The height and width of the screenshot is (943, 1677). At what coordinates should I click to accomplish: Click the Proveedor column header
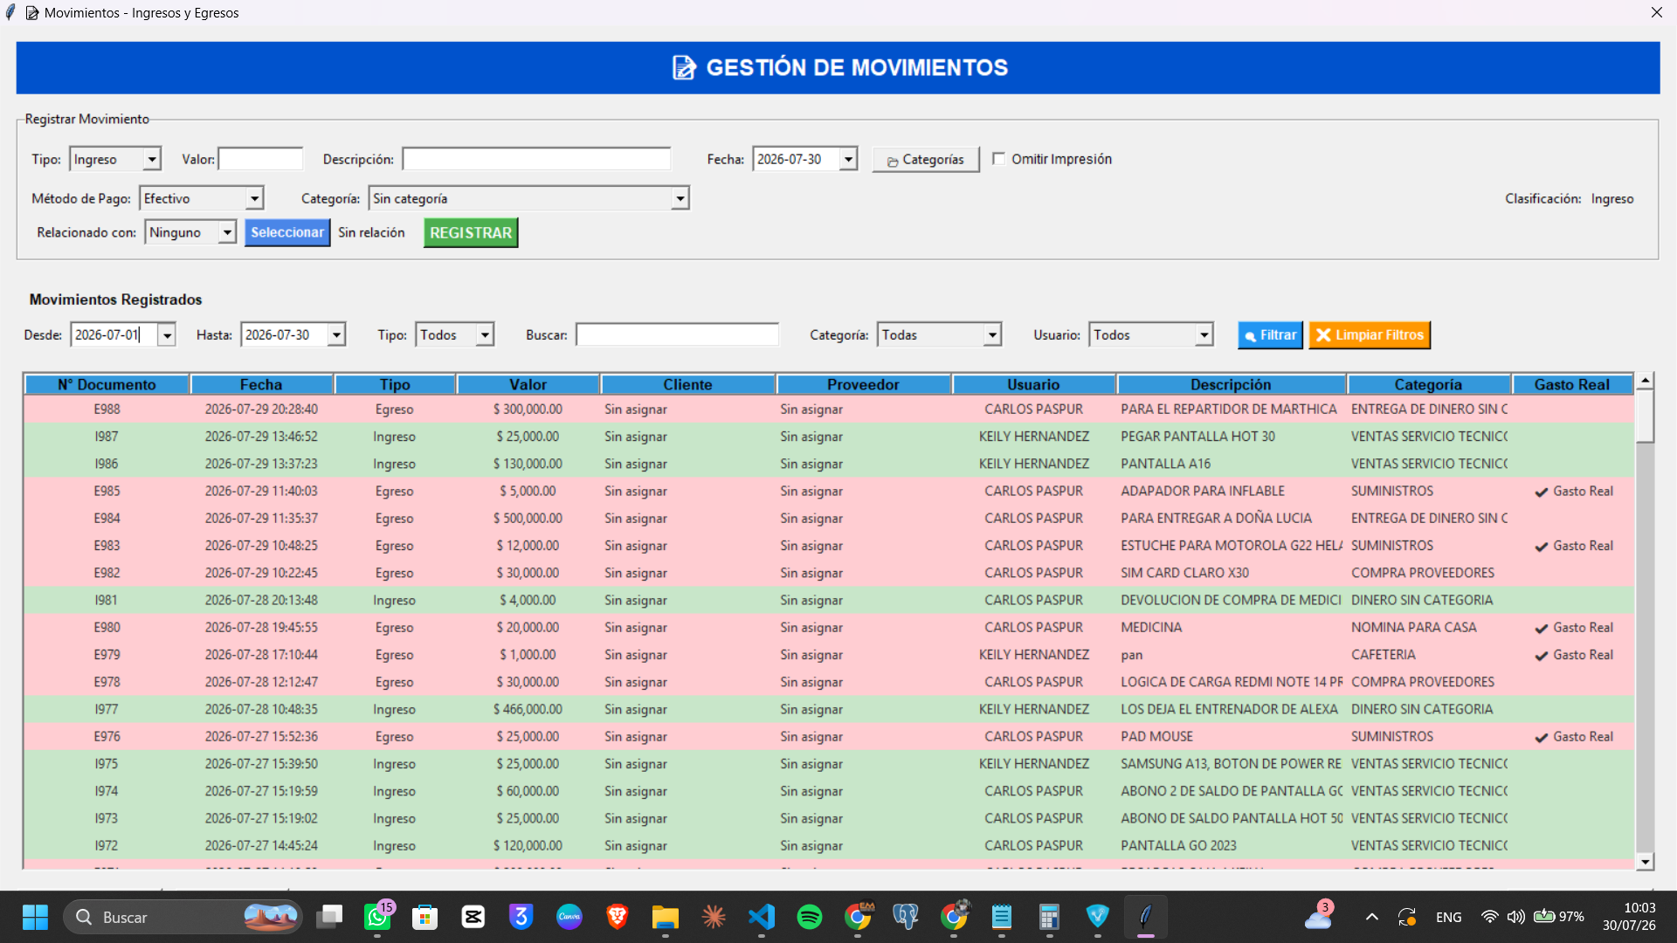pos(863,385)
